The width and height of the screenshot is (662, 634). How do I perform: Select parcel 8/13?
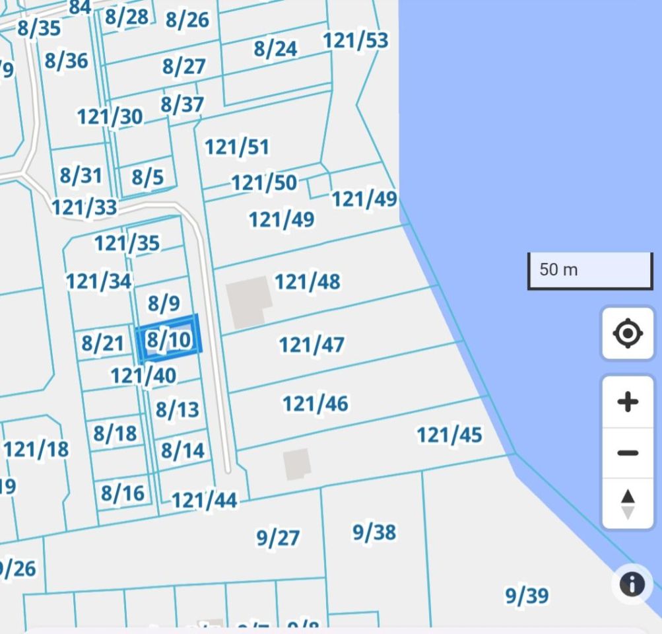178,409
